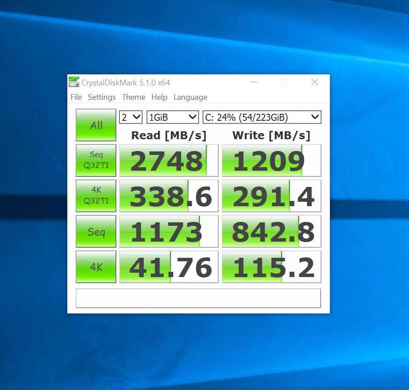Start the plain Seq benchmark
This screenshot has width=409, height=390.
(x=96, y=231)
